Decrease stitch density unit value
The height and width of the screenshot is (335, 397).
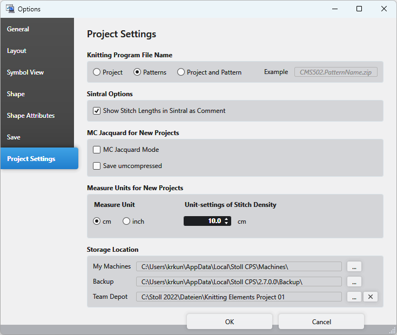[227, 223]
